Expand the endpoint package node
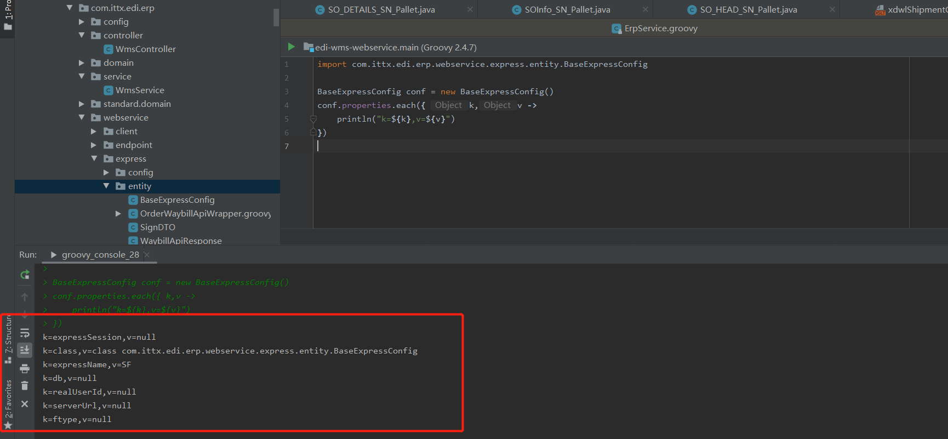Screen dimensions: 948x439 pos(94,145)
